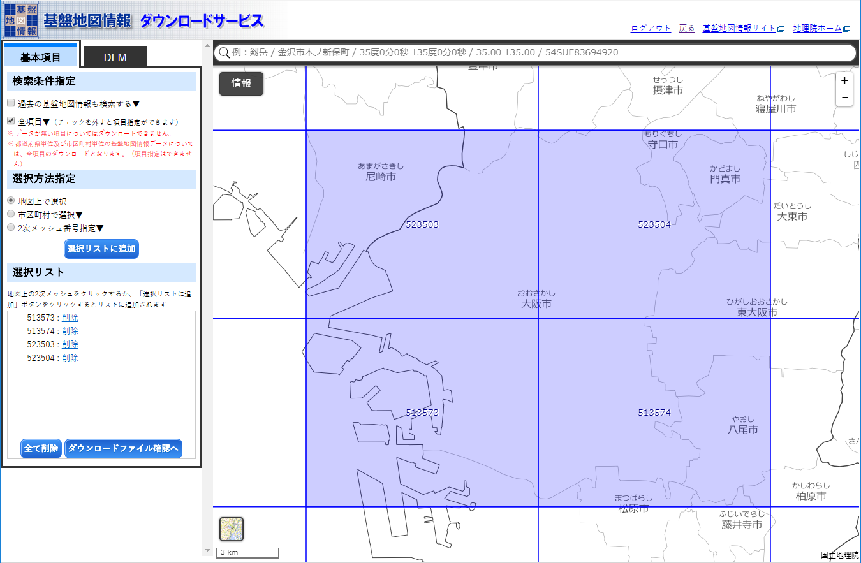The image size is (861, 563).
Task: Click the mesh 523503 label on the map
Action: (x=422, y=224)
